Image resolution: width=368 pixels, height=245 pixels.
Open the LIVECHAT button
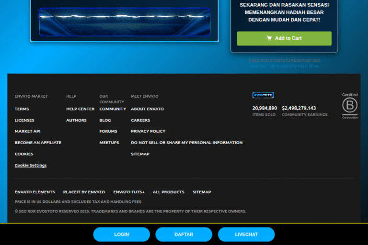click(x=246, y=234)
